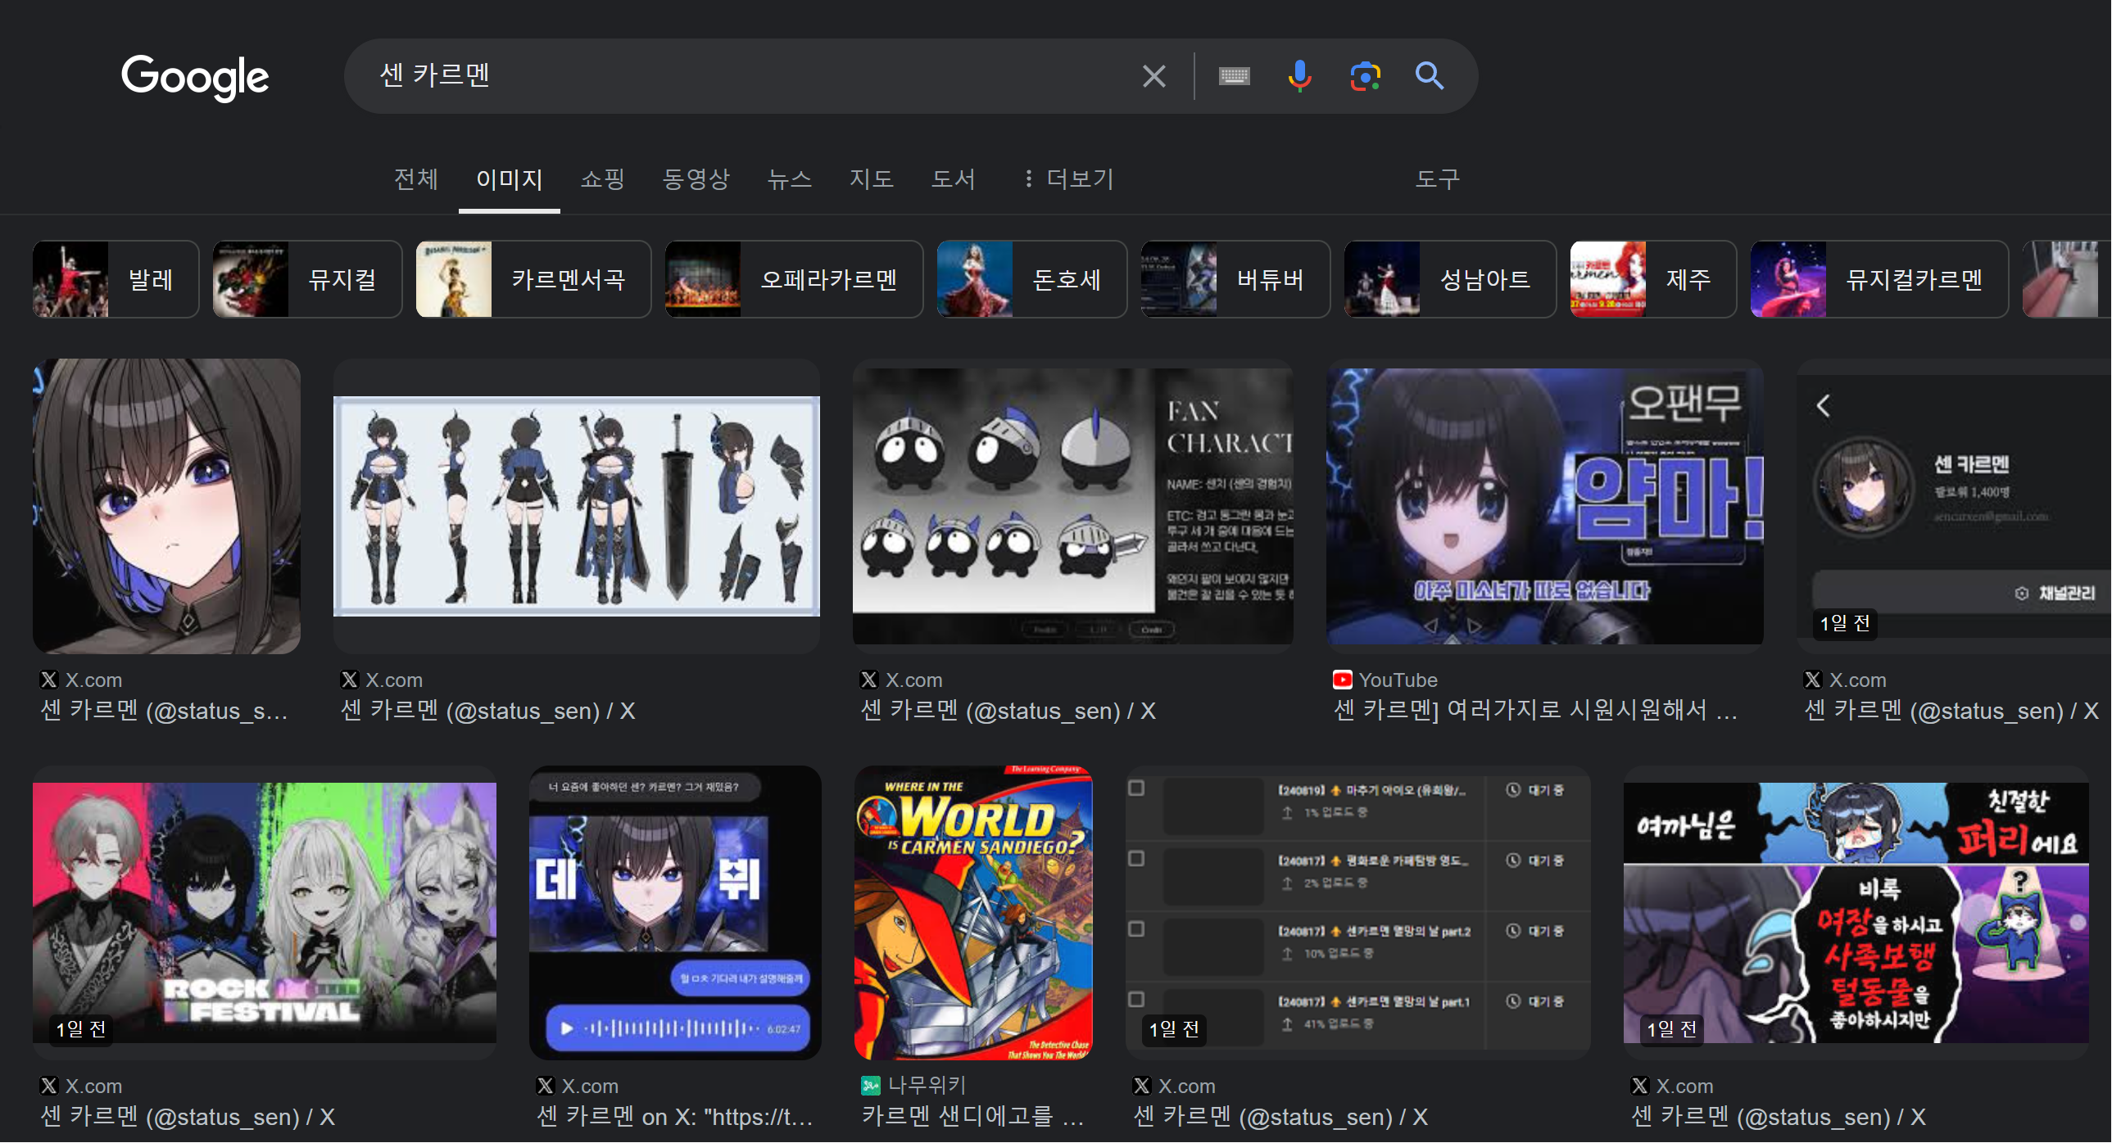
Task: Filter by 버튜버 chip
Action: pos(1235,279)
